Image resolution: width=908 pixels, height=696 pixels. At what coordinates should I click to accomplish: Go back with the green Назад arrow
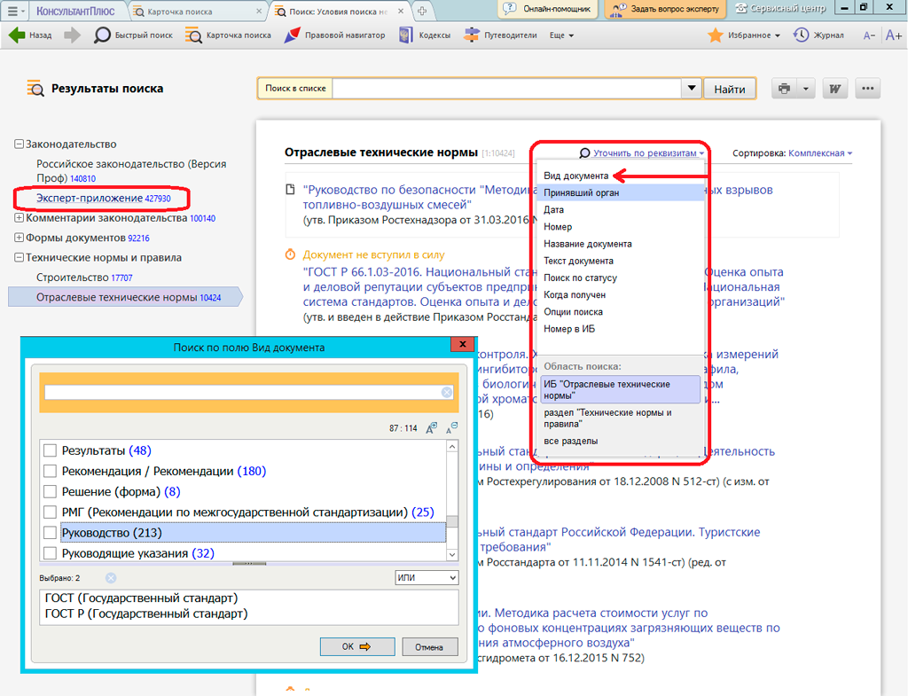click(30, 35)
